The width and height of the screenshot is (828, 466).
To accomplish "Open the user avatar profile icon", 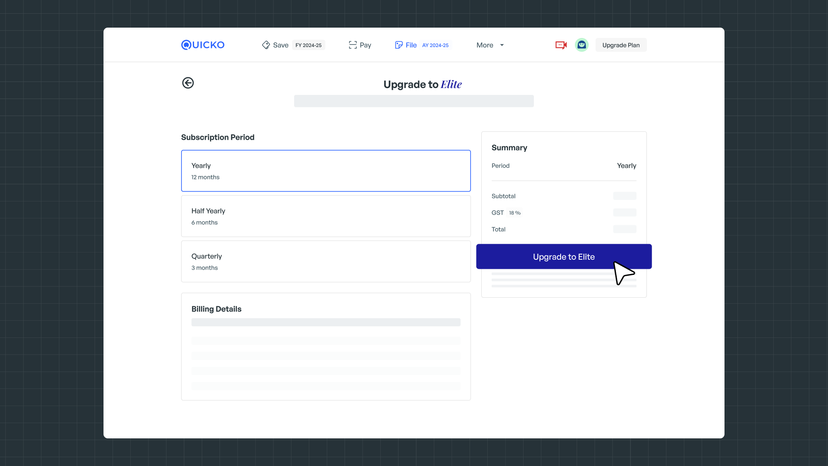I will 581,45.
